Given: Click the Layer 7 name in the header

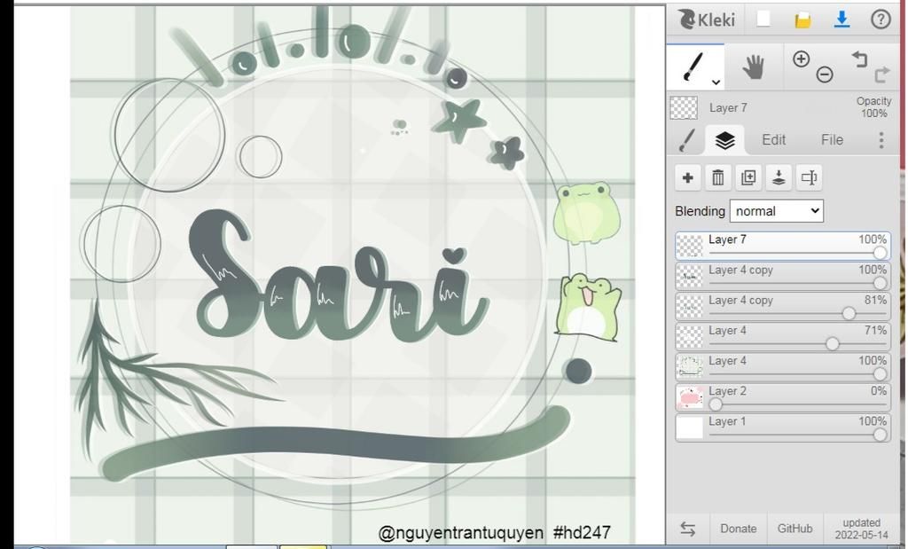Looking at the screenshot, I should click(x=728, y=107).
